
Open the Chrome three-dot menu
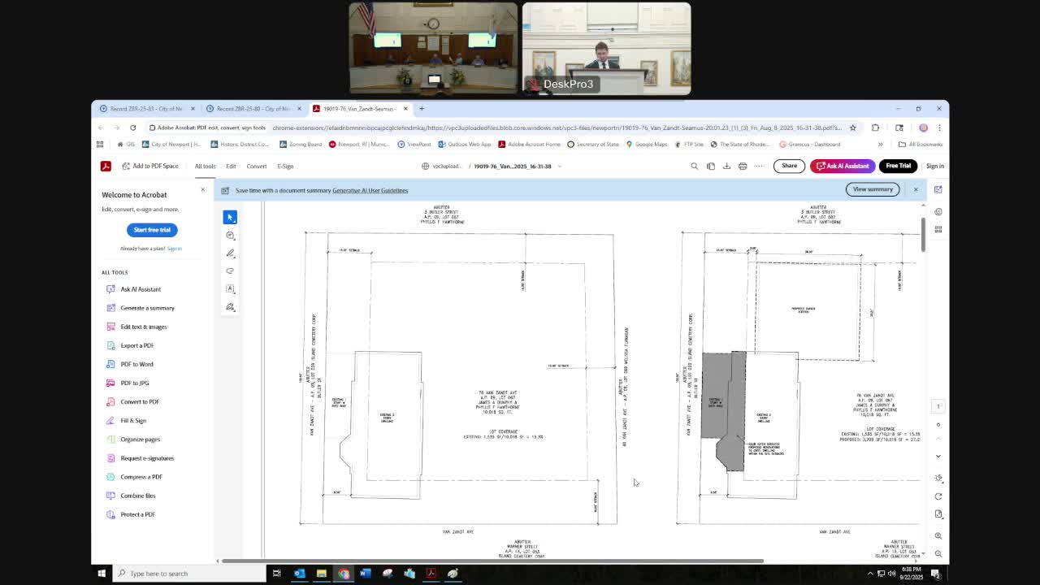coord(939,128)
